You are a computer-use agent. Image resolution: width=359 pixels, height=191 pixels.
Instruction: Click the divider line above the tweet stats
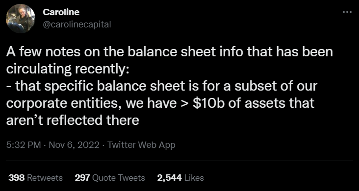pos(179,161)
